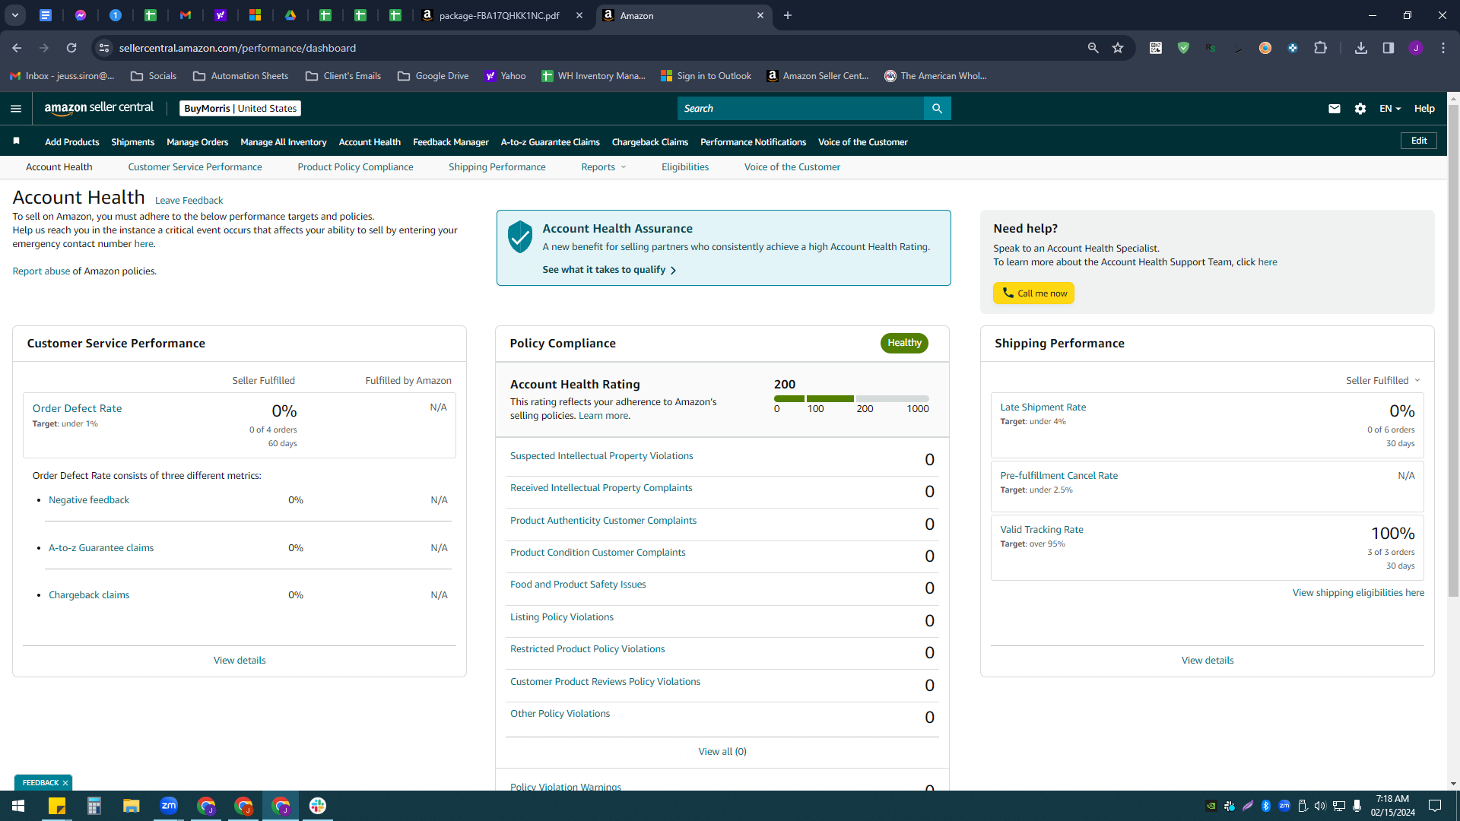The width and height of the screenshot is (1460, 821).
Task: Open A-to-z Guarantee Claims menu item
Action: 550,142
